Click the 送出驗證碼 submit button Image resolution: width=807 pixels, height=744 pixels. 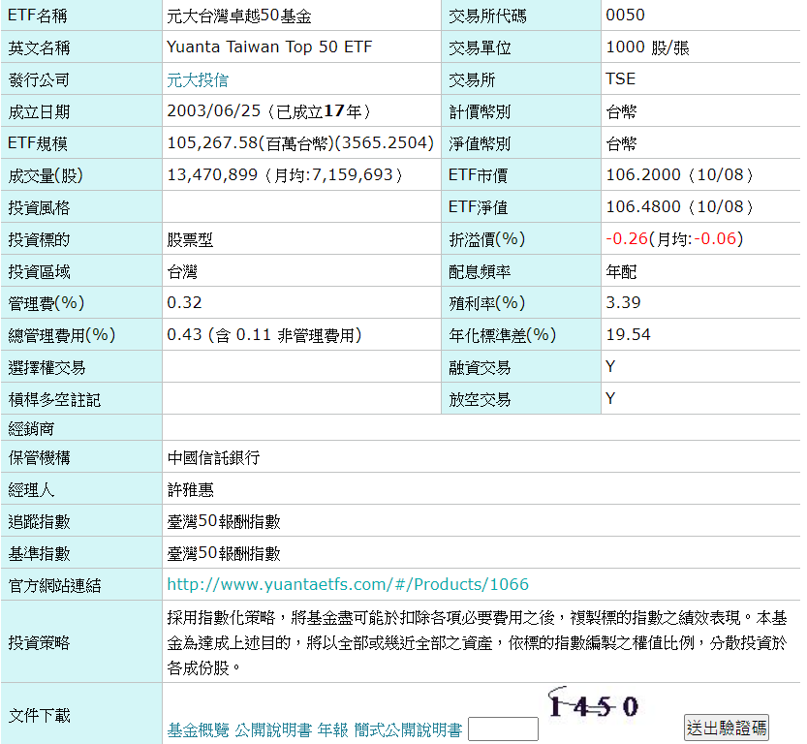pos(727,728)
